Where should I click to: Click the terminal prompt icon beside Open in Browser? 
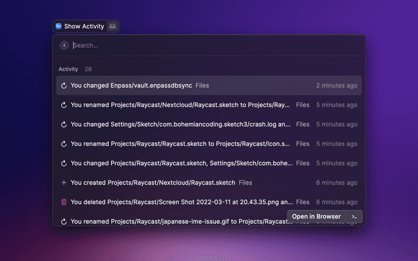pyautogui.click(x=353, y=217)
